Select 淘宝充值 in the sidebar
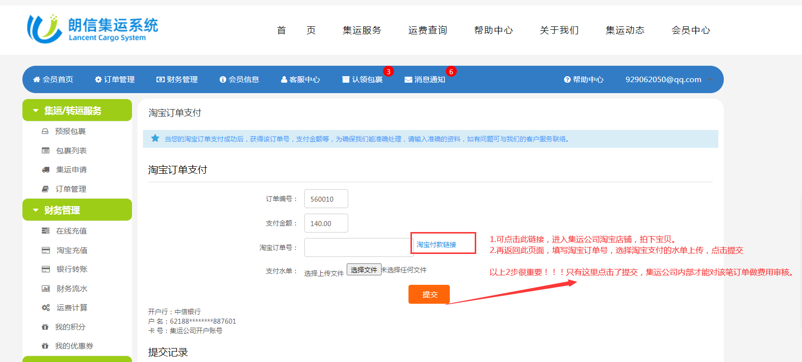This screenshot has width=802, height=362. (x=72, y=250)
